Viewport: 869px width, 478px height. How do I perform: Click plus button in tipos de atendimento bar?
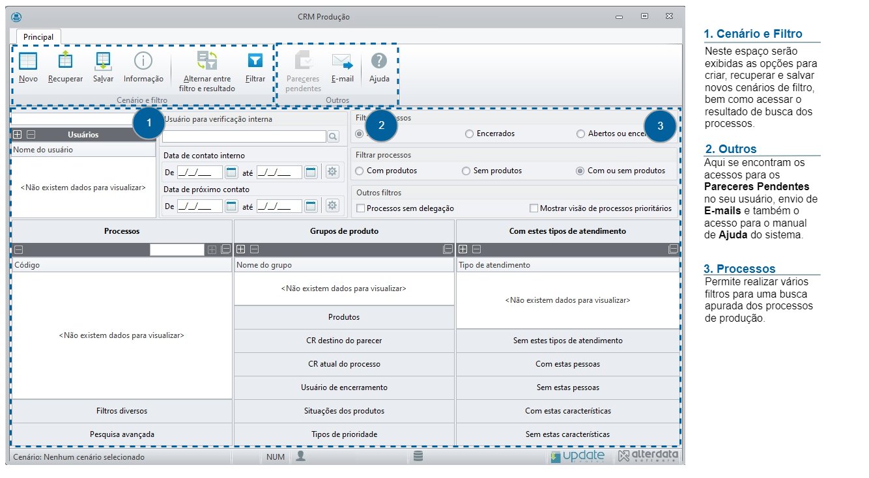[463, 249]
